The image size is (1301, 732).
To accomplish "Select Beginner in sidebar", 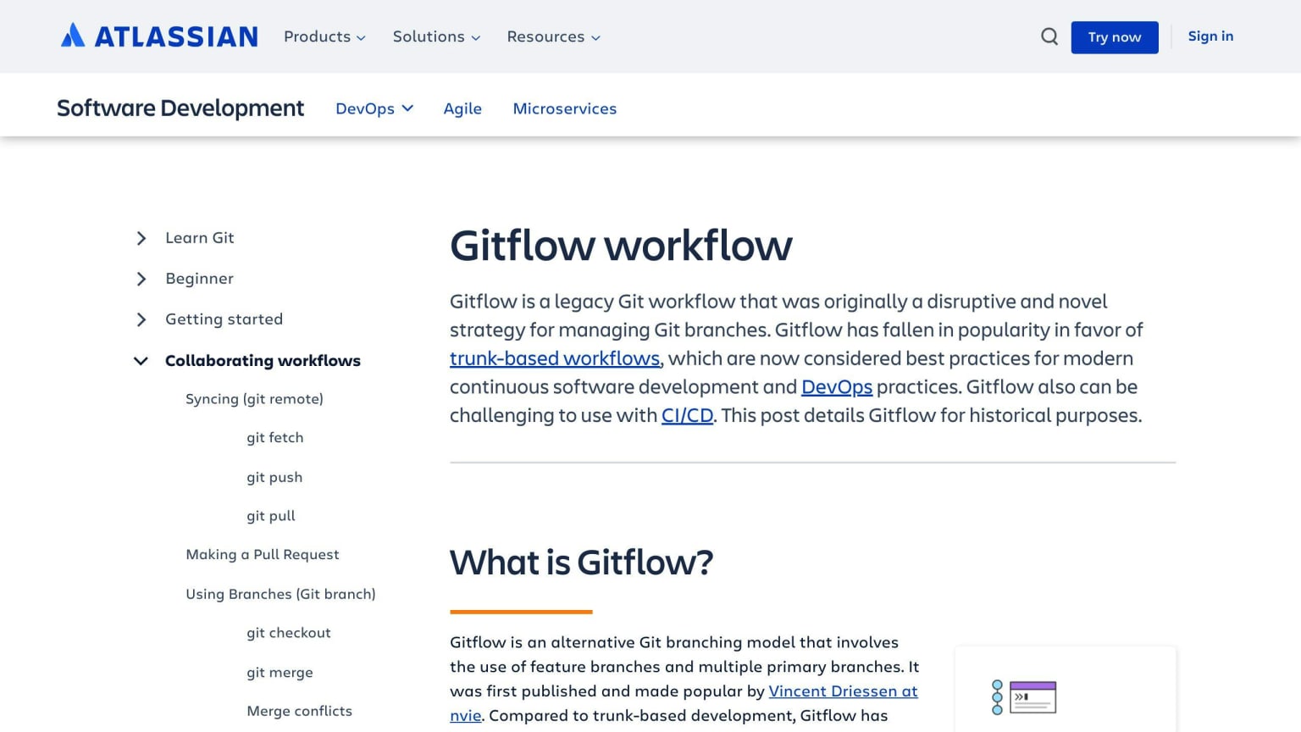I will click(x=199, y=279).
